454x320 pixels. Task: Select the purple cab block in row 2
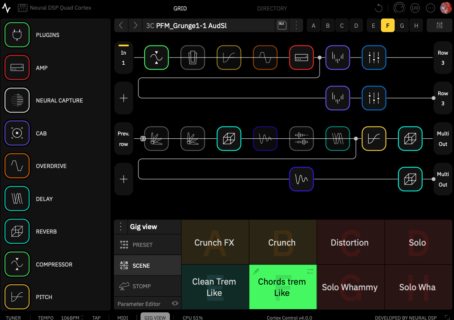tap(338, 98)
